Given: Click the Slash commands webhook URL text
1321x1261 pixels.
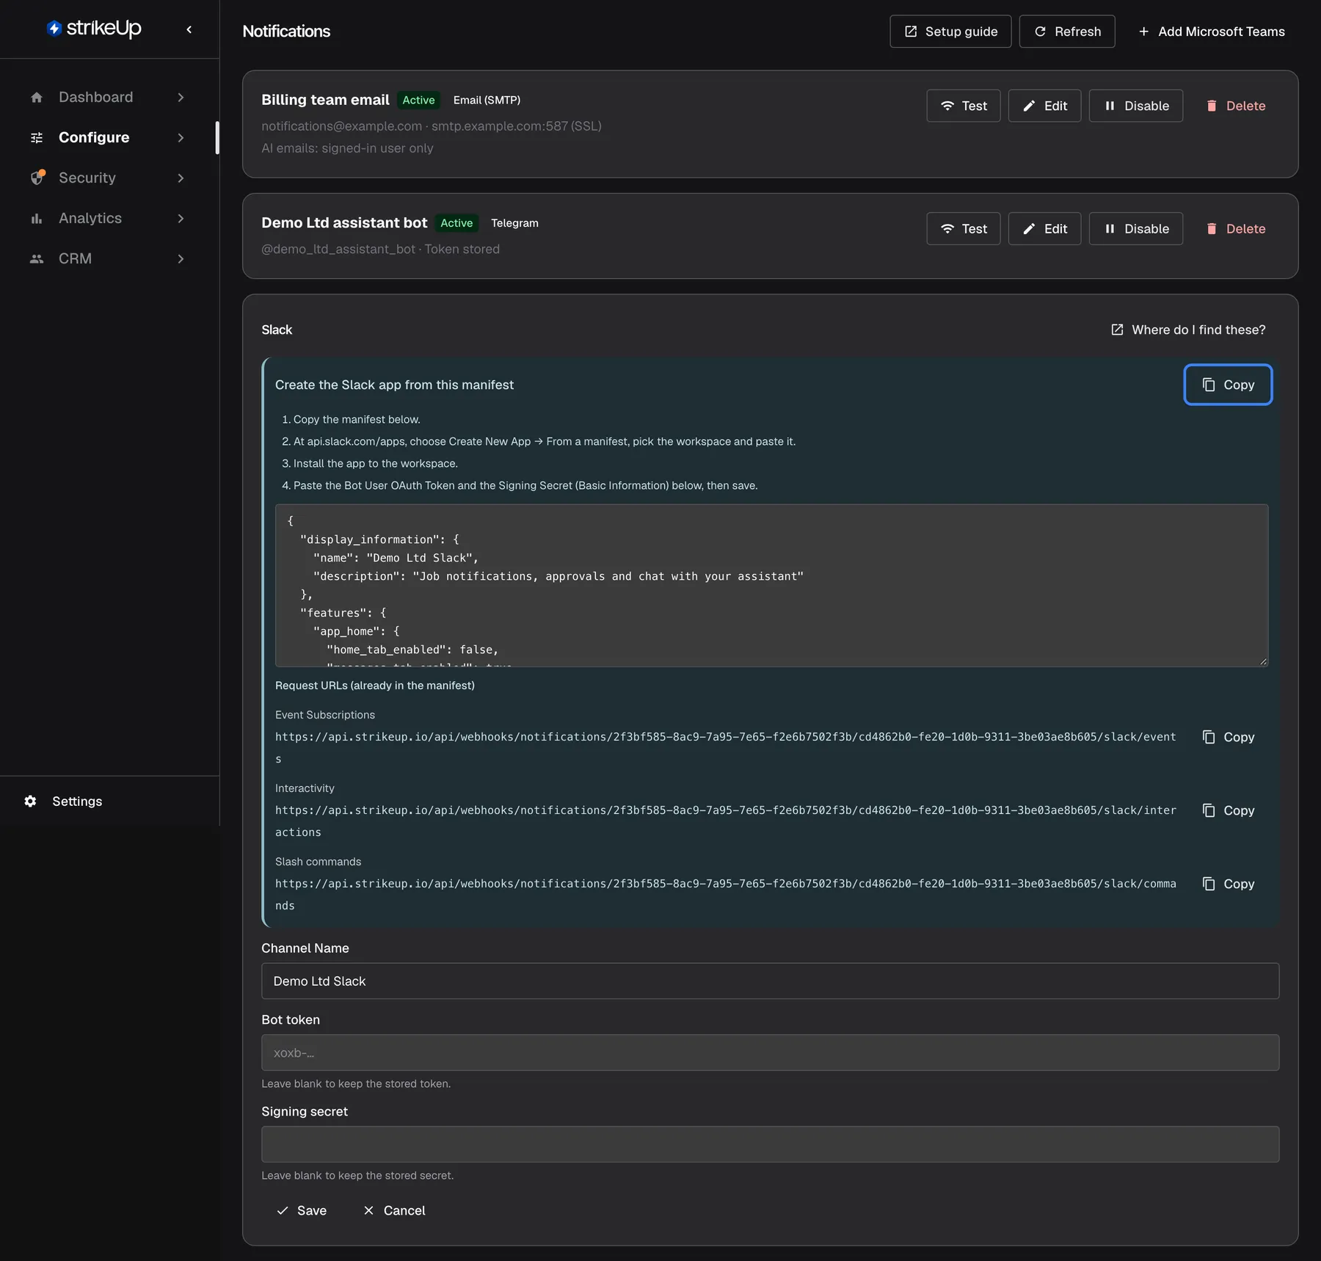Looking at the screenshot, I should click(726, 894).
